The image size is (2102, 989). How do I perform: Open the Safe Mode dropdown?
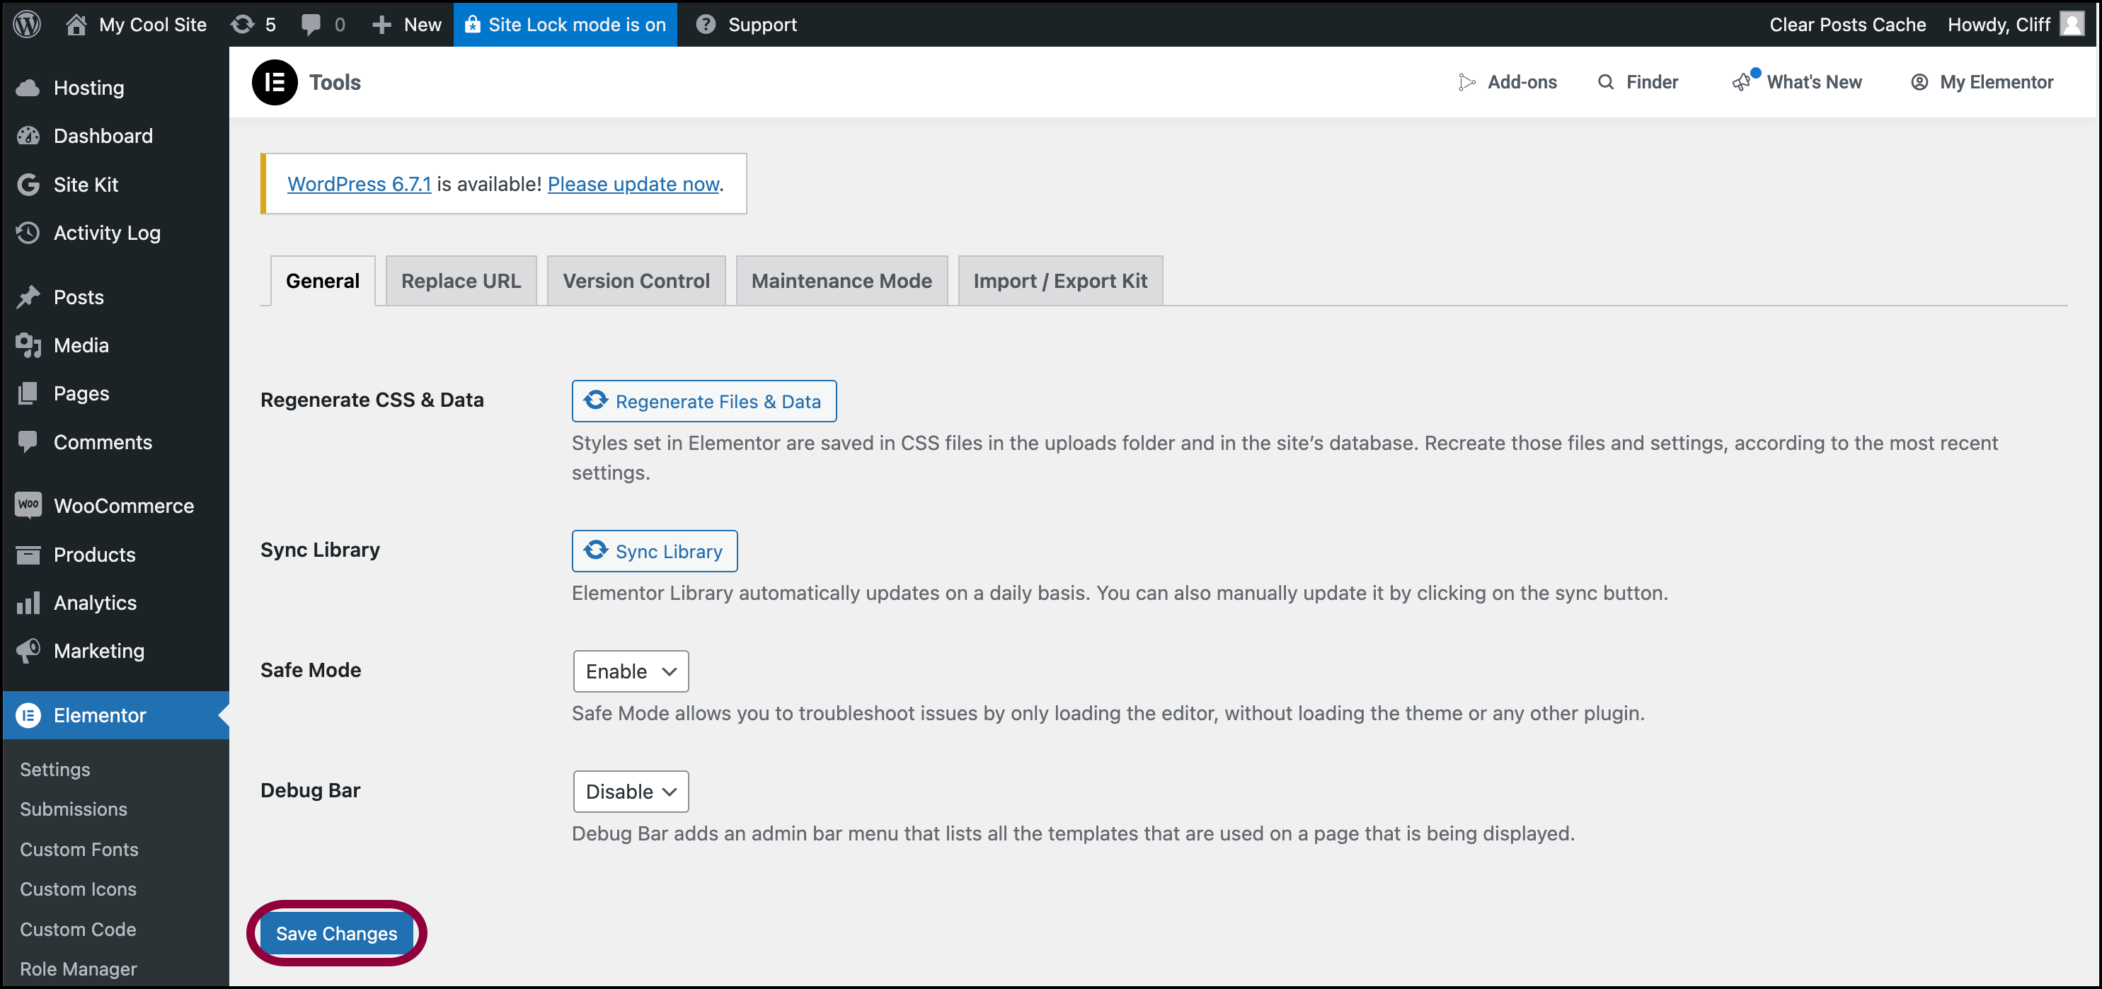(x=631, y=671)
